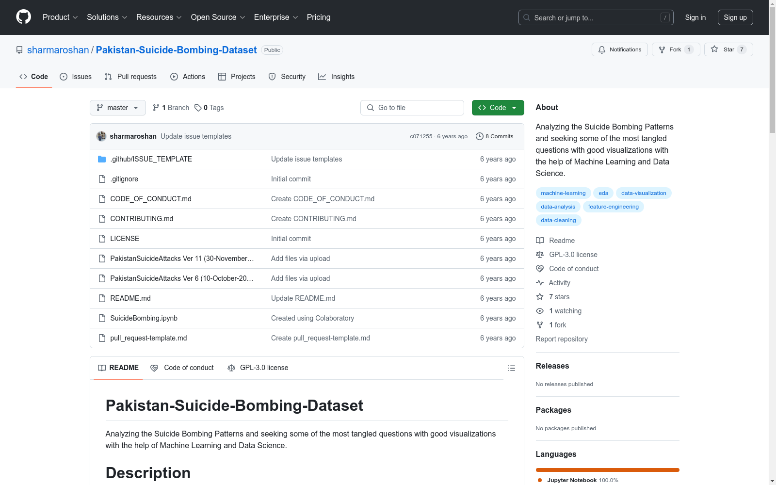The width and height of the screenshot is (776, 485).
Task: Open the Releases section heading link
Action: tap(552, 366)
